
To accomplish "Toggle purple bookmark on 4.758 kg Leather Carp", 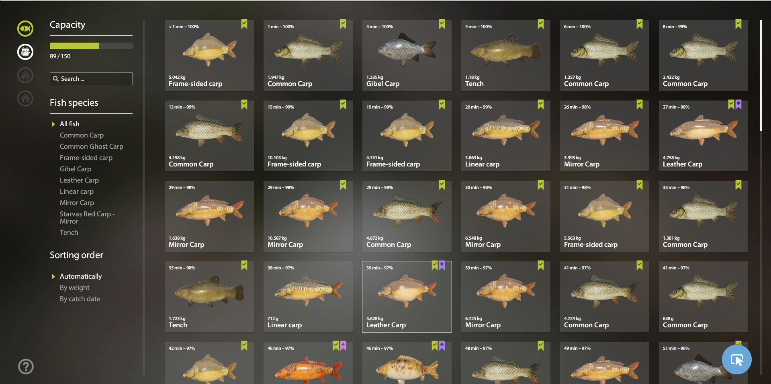I will pyautogui.click(x=738, y=105).
